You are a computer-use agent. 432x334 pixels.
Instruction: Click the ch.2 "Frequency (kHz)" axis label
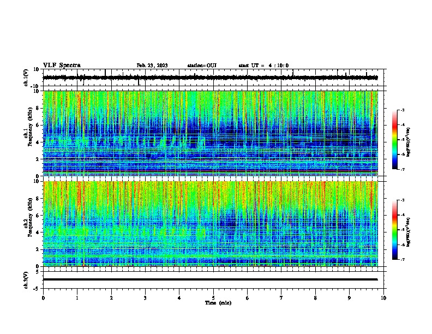click(30, 217)
